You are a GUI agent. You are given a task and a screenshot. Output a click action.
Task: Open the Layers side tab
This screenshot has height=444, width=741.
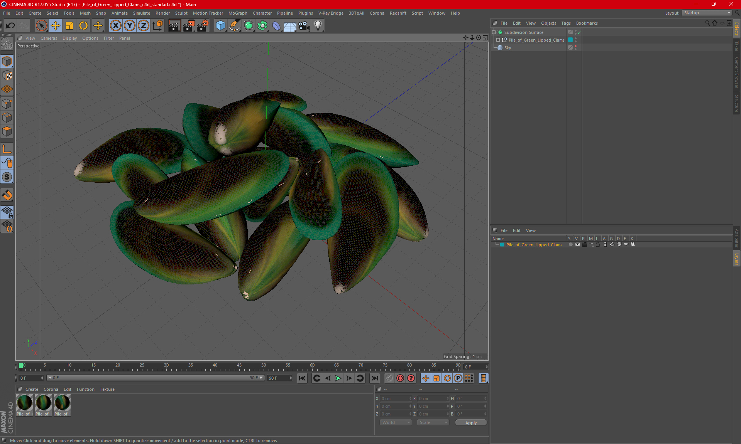[736, 259]
